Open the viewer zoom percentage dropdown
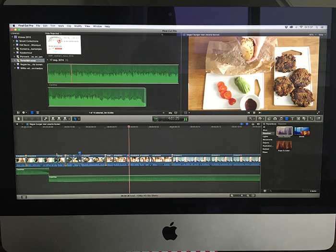 coord(312,35)
